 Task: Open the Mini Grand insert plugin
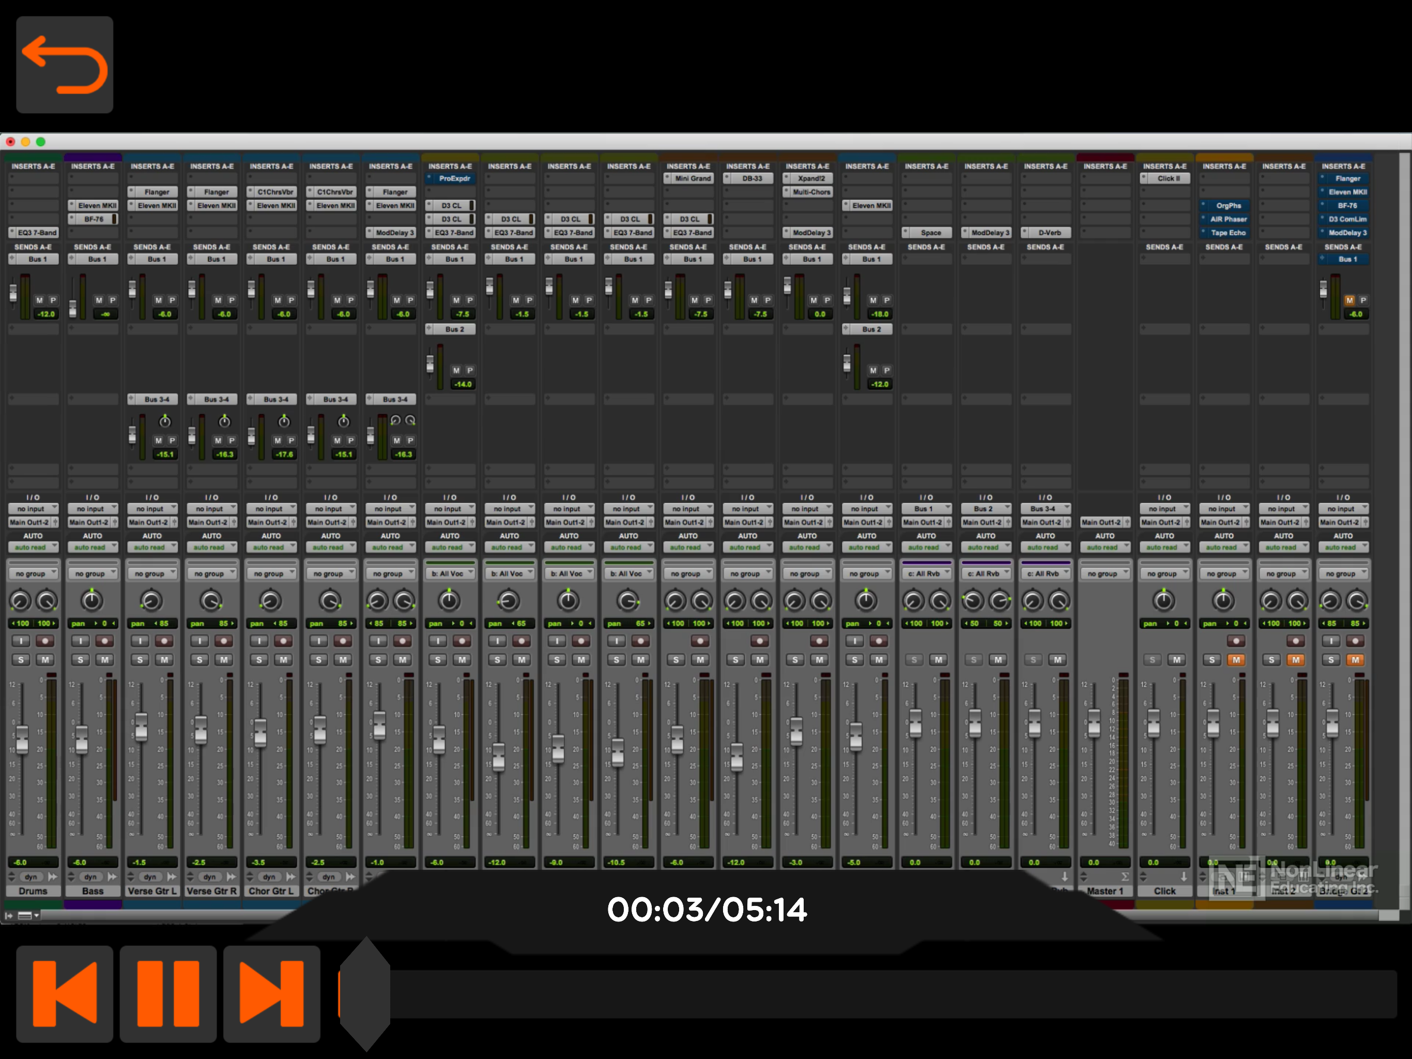coord(692,179)
